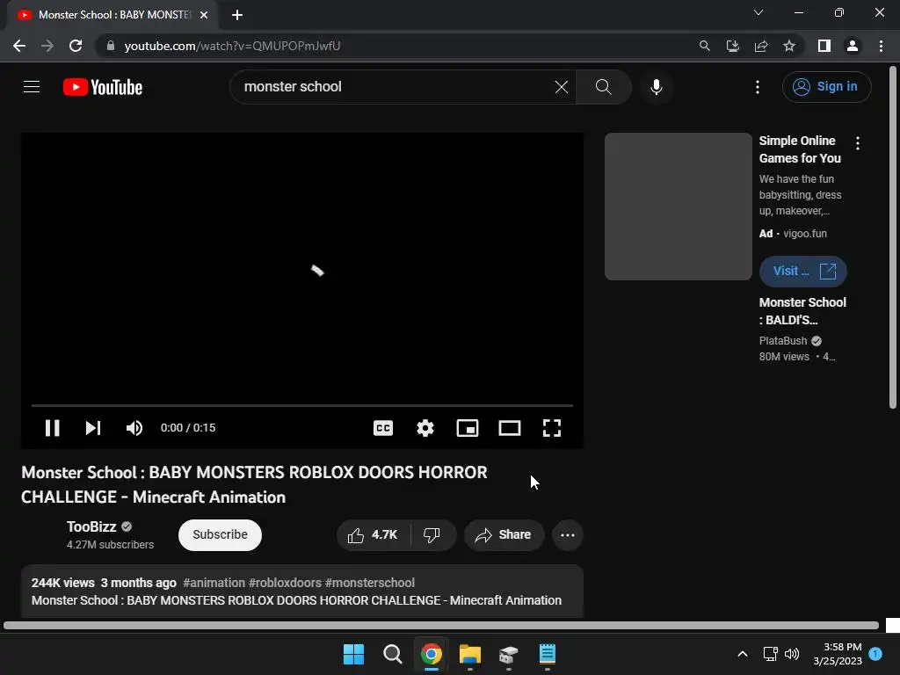Reload the current page
The width and height of the screenshot is (900, 675).
76,46
